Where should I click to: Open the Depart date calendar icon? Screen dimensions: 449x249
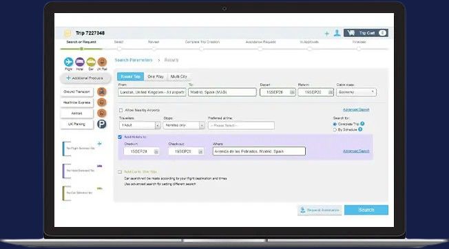(292, 92)
